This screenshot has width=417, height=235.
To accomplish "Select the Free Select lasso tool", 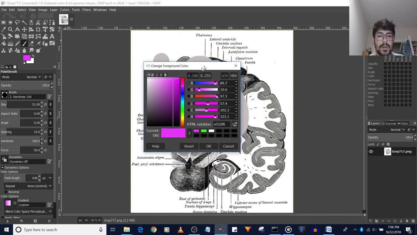I will click(17, 23).
